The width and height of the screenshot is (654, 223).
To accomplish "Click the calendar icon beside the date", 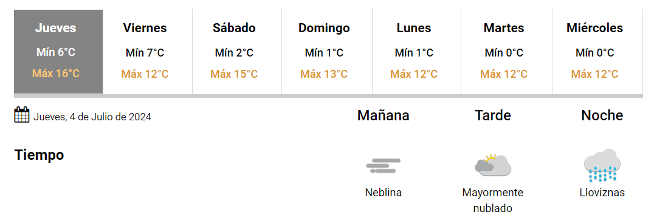I will tap(22, 115).
